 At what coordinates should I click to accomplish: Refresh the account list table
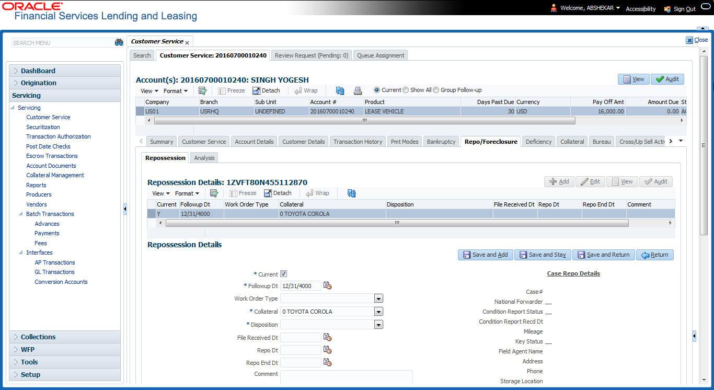[340, 90]
